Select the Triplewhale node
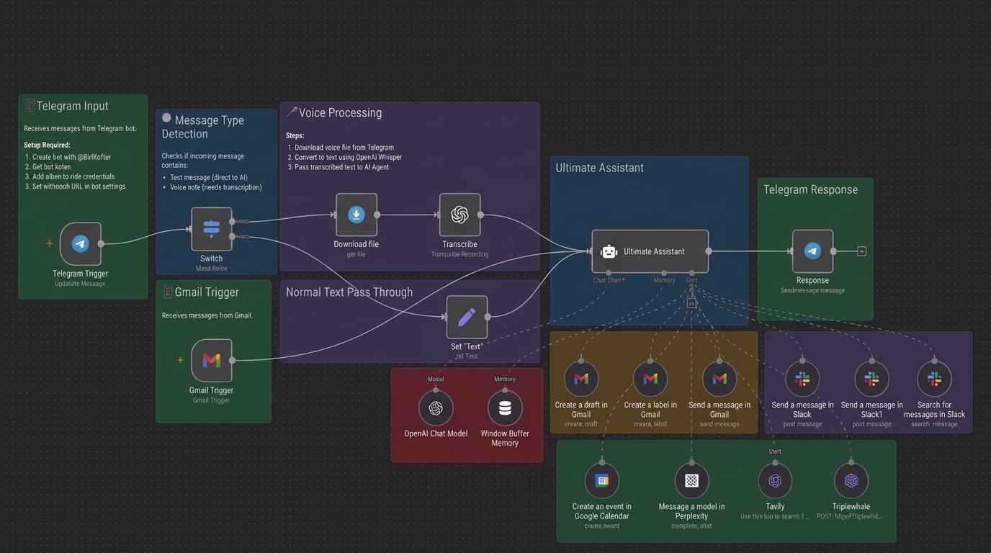The width and height of the screenshot is (991, 553). click(851, 480)
